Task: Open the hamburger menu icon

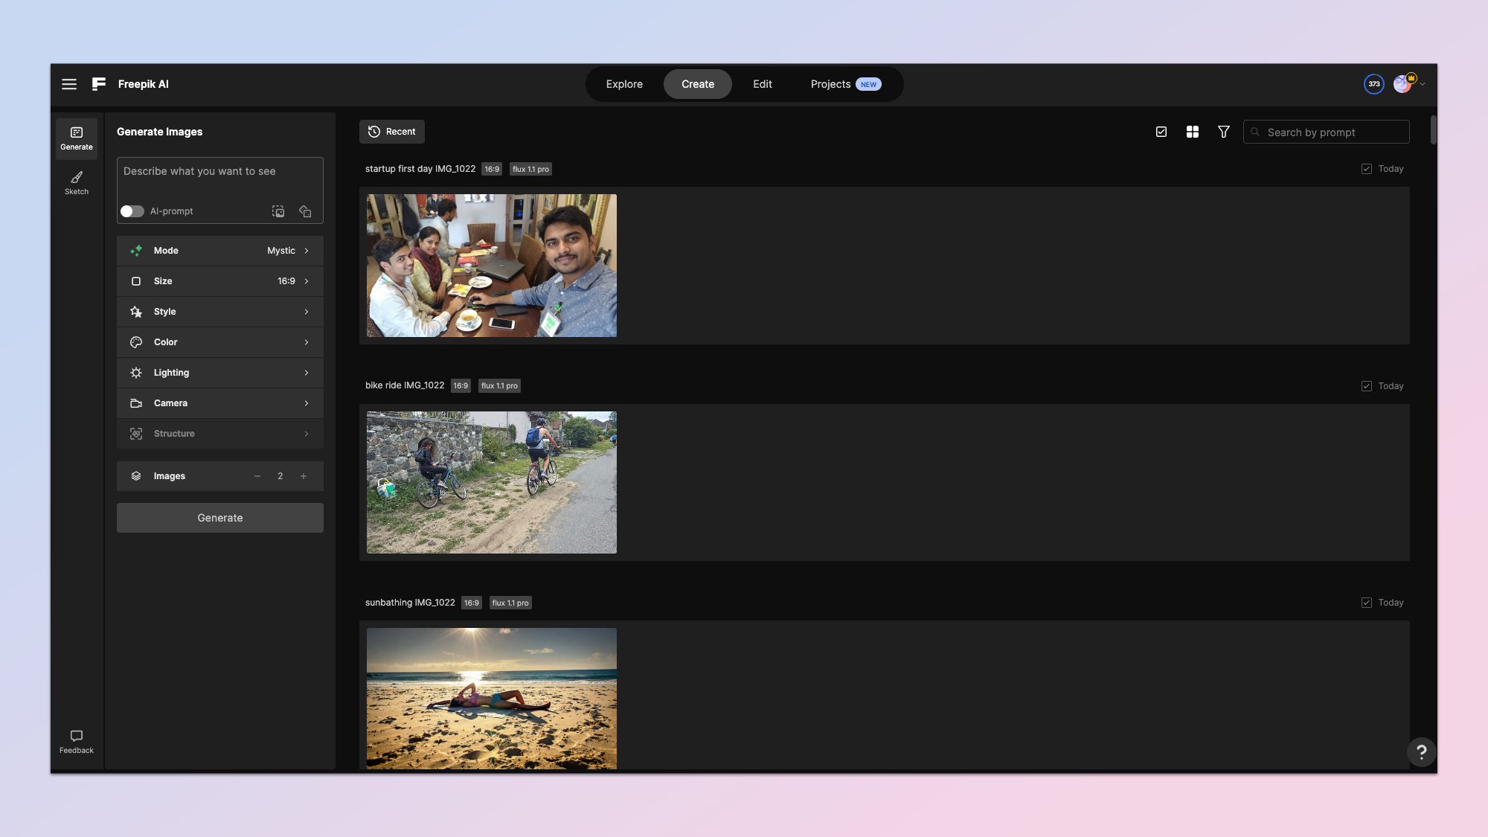Action: click(69, 84)
